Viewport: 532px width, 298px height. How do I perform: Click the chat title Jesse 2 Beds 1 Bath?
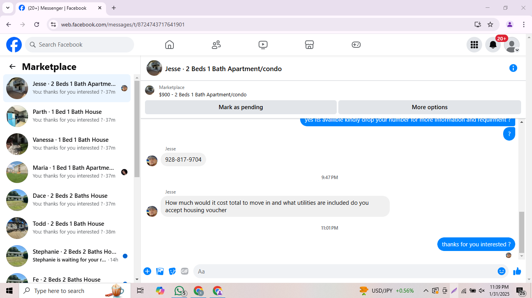pyautogui.click(x=223, y=69)
